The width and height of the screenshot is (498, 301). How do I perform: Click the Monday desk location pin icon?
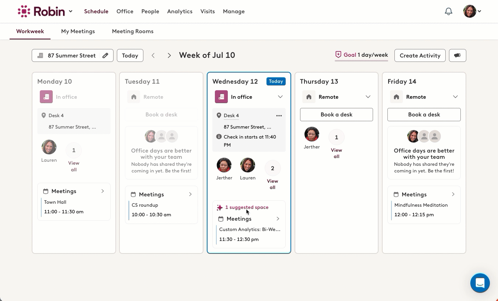[44, 116]
